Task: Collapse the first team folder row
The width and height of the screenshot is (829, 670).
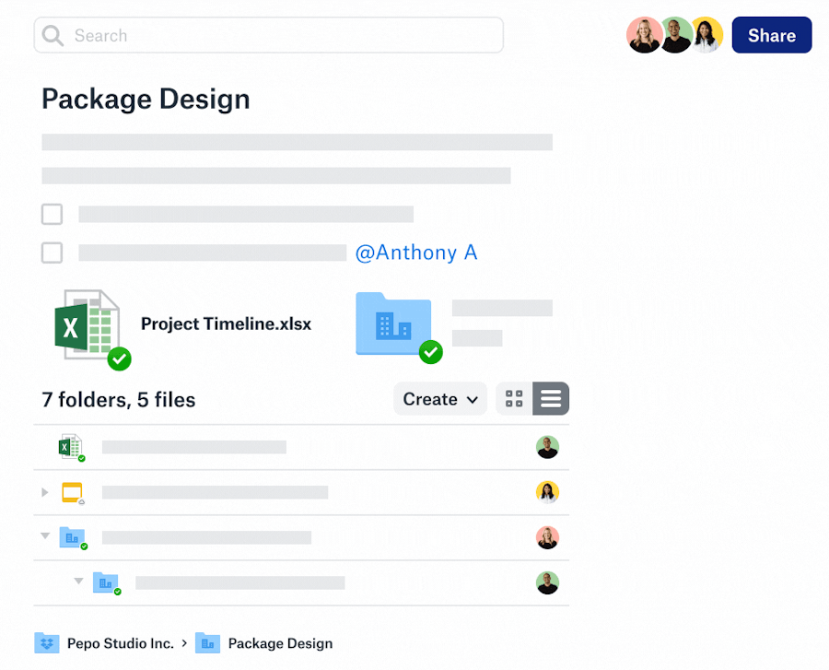Action: 45,535
